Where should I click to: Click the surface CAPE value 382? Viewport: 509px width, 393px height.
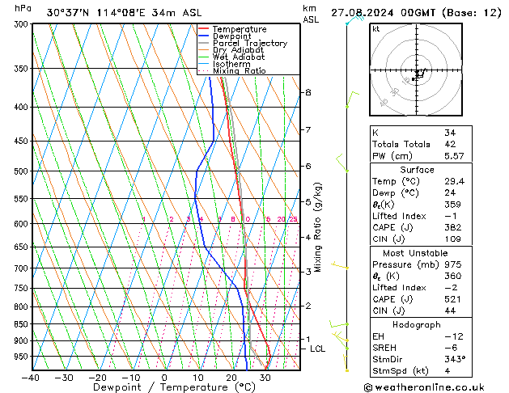pyautogui.click(x=453, y=227)
